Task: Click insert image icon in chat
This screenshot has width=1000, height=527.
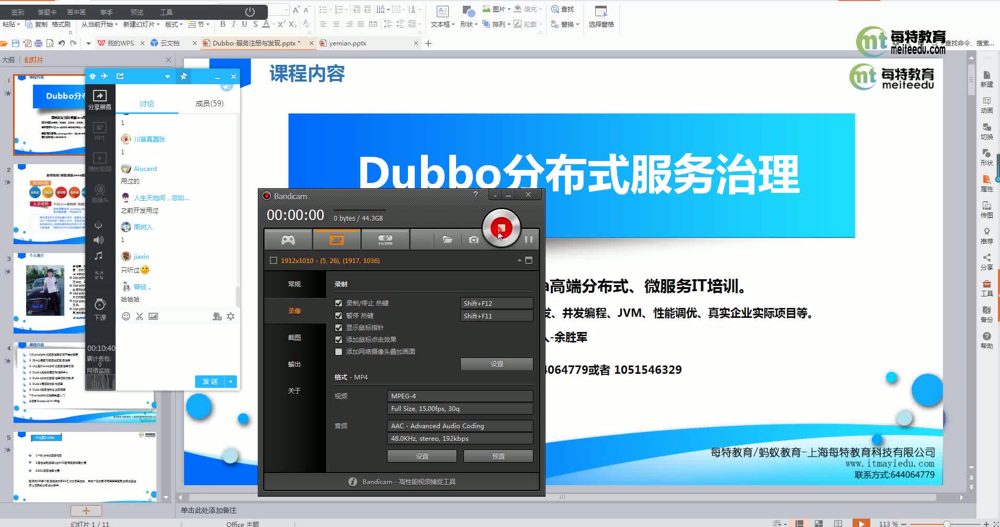Action: pyautogui.click(x=153, y=316)
